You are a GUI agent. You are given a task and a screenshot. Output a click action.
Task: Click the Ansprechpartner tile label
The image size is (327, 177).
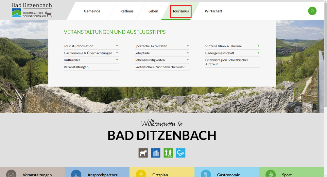[x=102, y=175]
